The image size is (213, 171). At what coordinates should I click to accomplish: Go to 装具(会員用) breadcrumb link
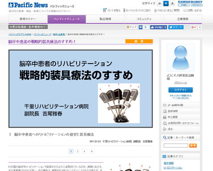tap(59, 34)
